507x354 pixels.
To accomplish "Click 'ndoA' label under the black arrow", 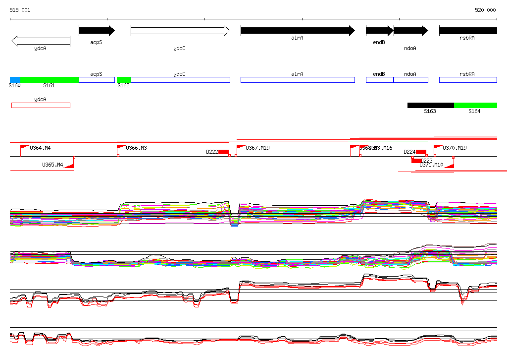I will (410, 48).
